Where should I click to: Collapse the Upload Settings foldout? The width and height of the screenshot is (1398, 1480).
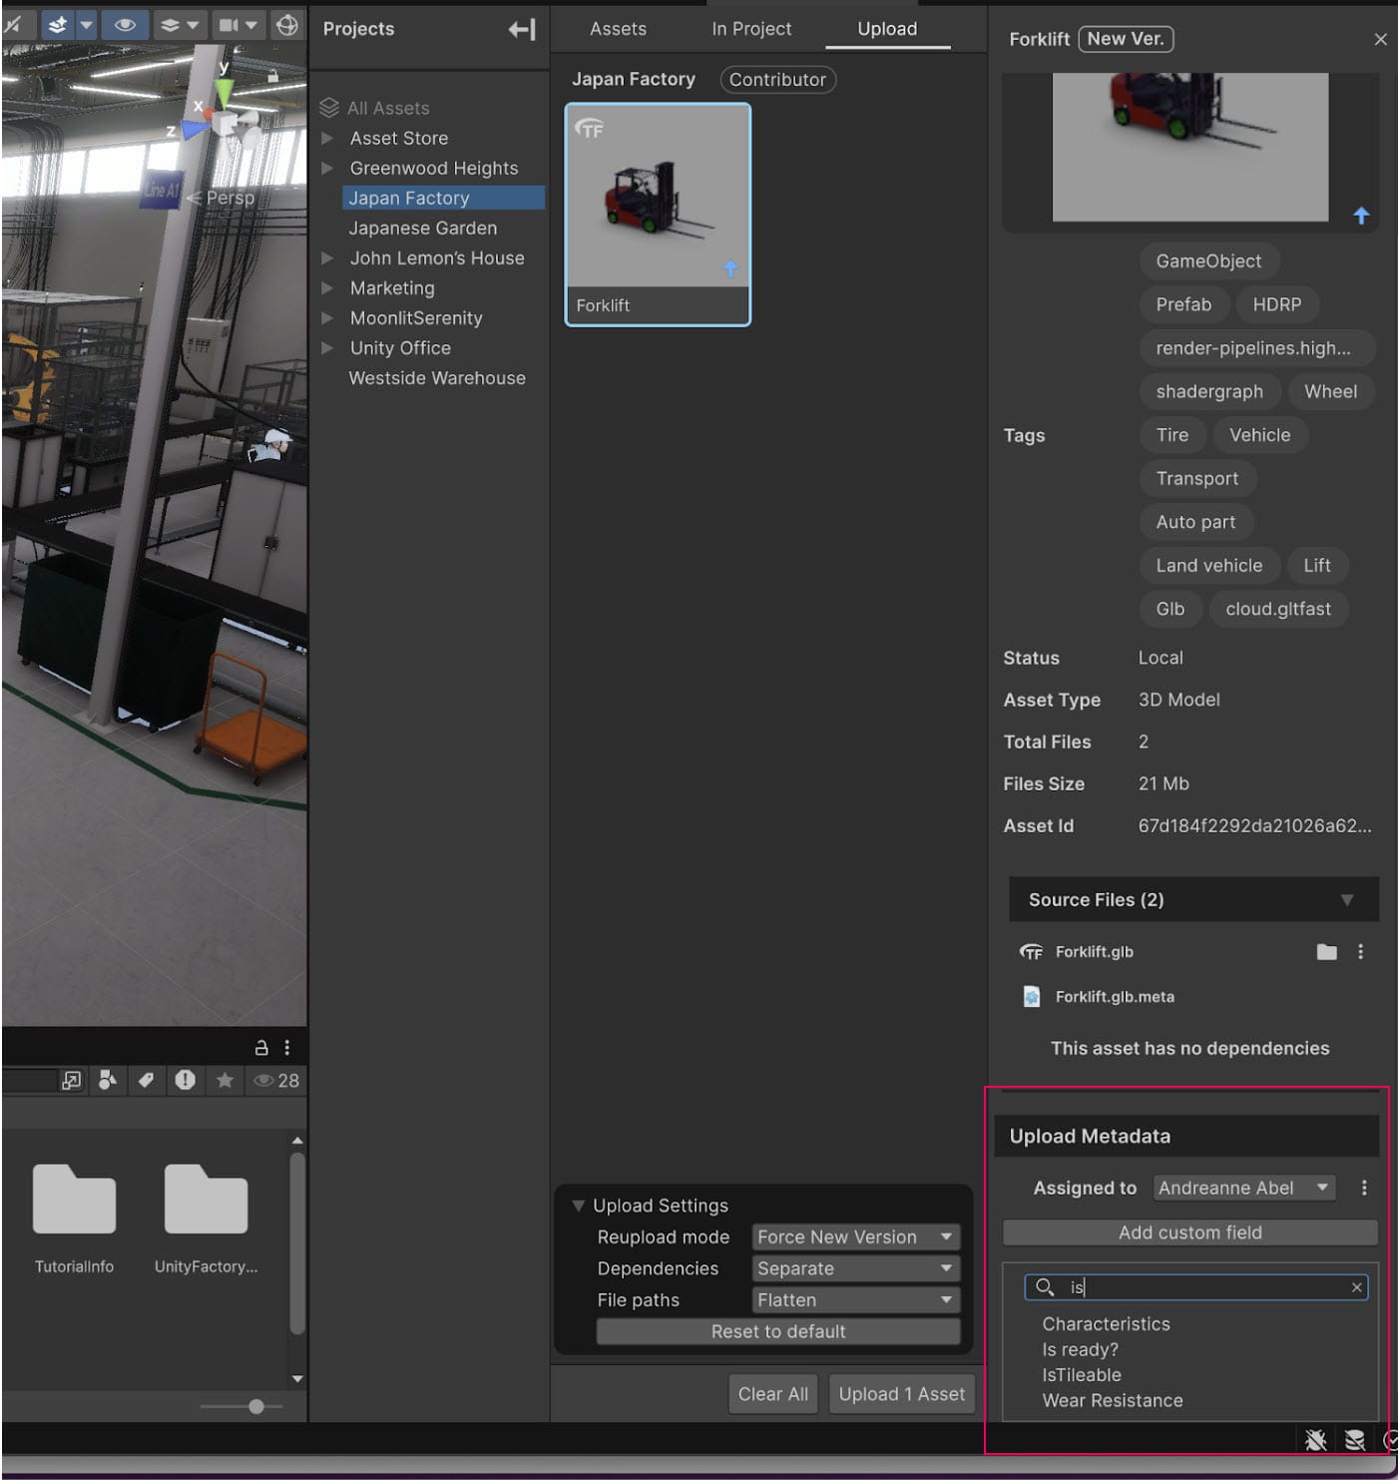coord(578,1206)
